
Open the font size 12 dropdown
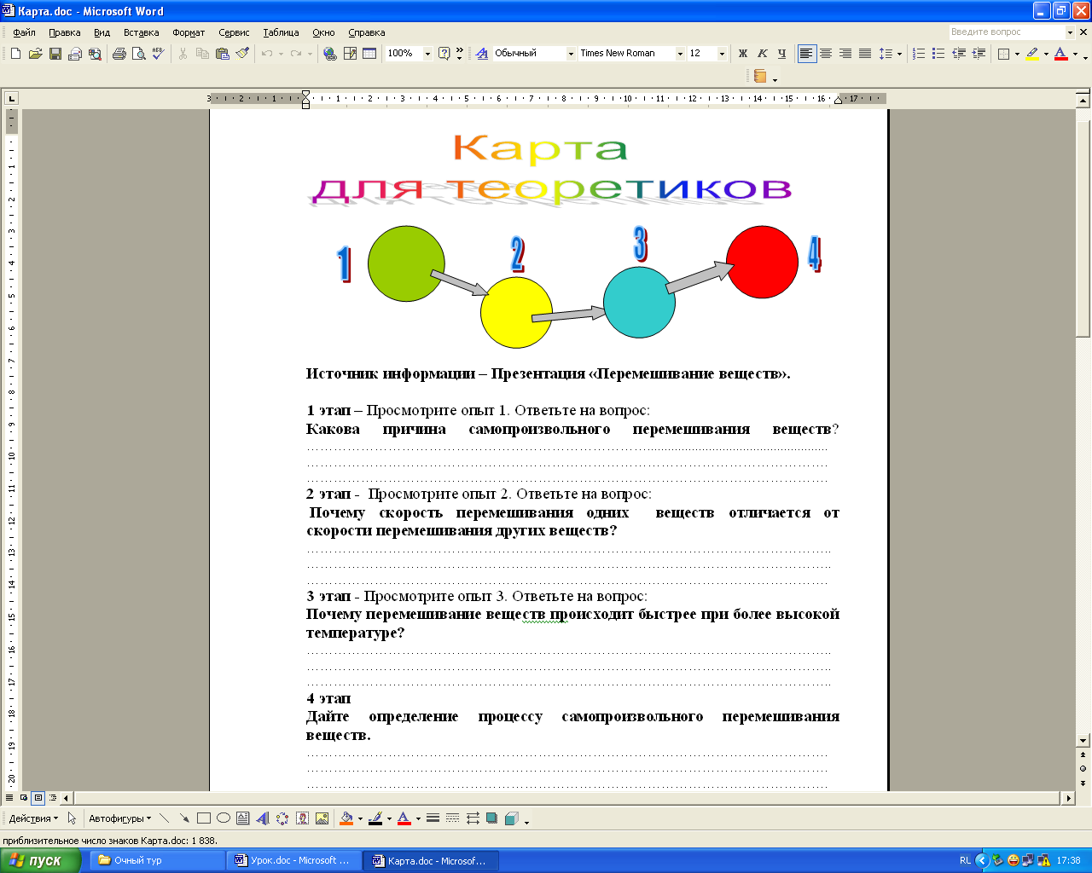tap(722, 54)
